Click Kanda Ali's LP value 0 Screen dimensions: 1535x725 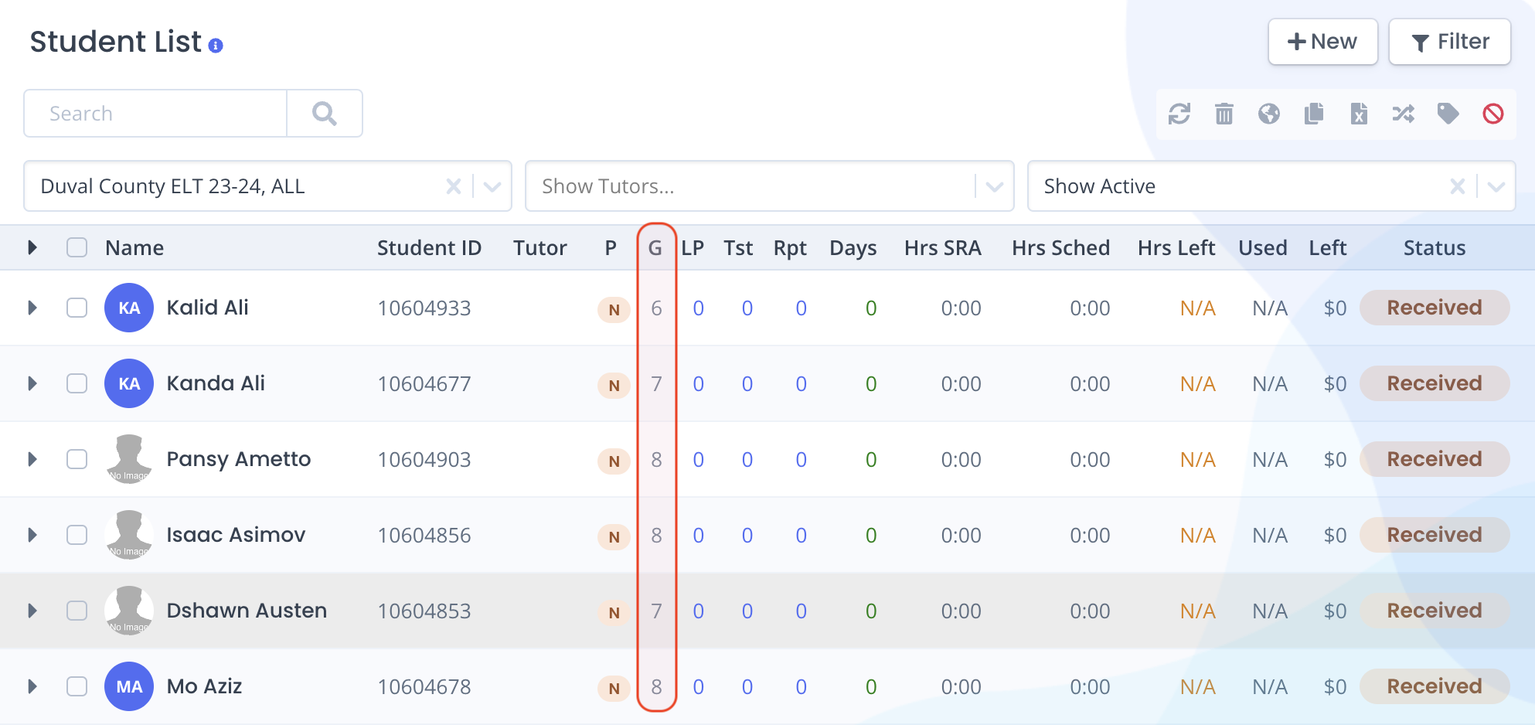pyautogui.click(x=698, y=384)
